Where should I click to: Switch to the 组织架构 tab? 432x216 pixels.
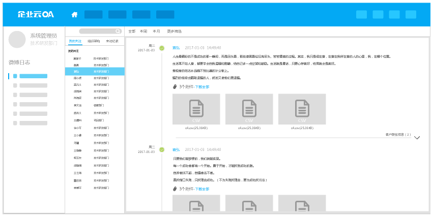pos(94,41)
